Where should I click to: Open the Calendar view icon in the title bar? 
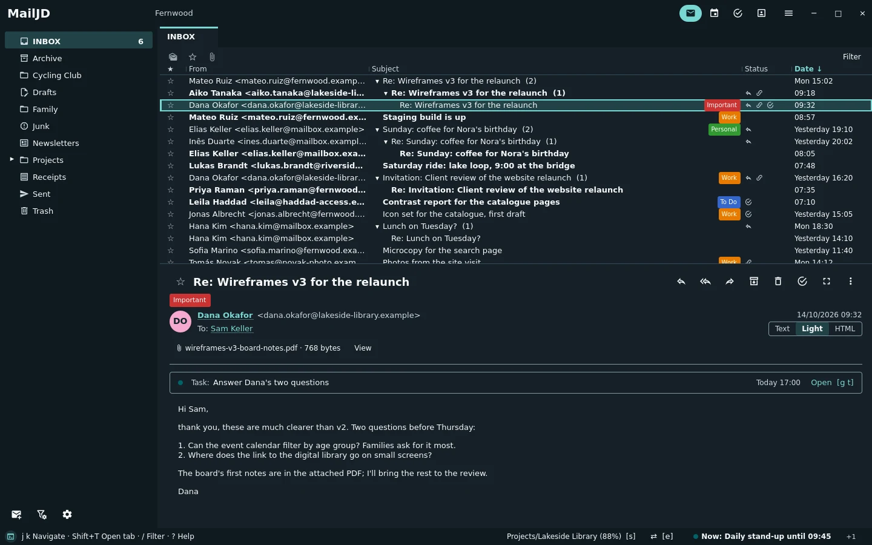click(x=715, y=13)
